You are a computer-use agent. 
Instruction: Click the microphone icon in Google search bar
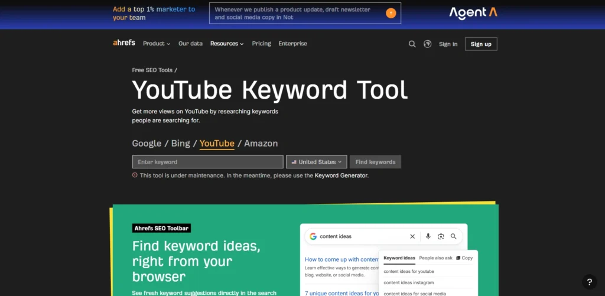[x=428, y=236]
